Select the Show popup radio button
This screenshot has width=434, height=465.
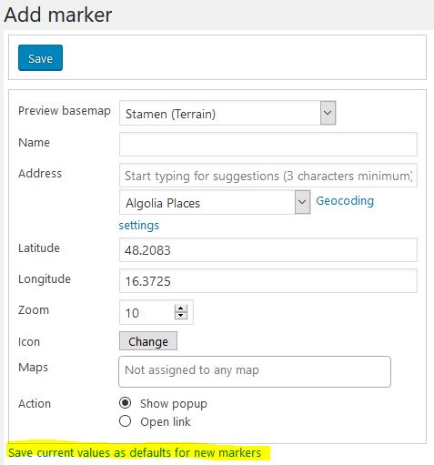pos(126,403)
